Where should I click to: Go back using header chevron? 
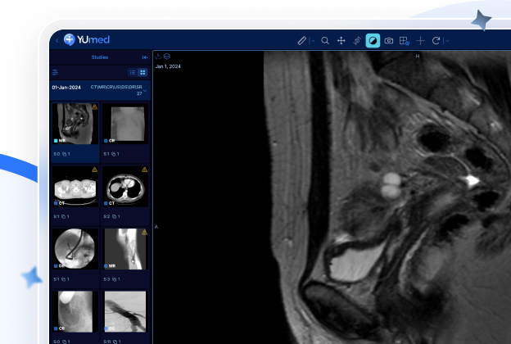click(57, 40)
